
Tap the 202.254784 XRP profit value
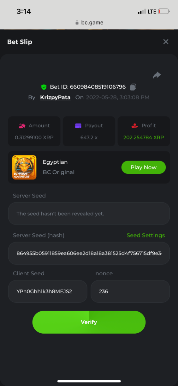coord(144,137)
